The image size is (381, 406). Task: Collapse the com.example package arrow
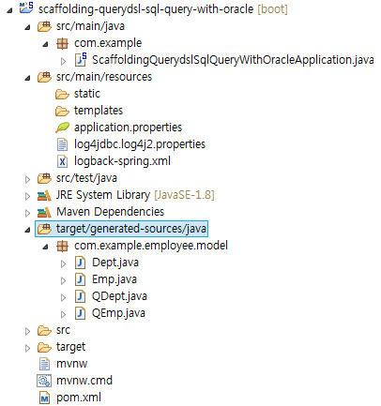point(46,44)
